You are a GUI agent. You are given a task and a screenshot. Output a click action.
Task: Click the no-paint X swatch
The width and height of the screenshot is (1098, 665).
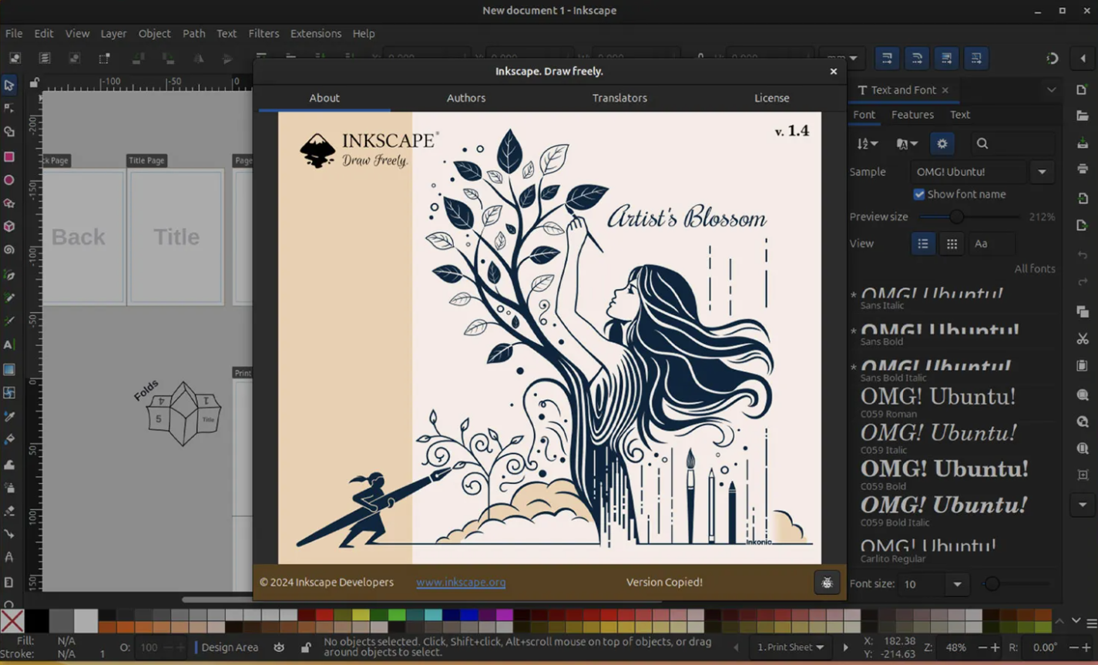pyautogui.click(x=12, y=620)
